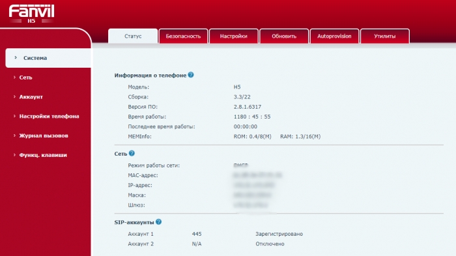Screen dimensions: 456x256
Task: Click the N/A value for Аккаунт 2
Action: point(197,244)
